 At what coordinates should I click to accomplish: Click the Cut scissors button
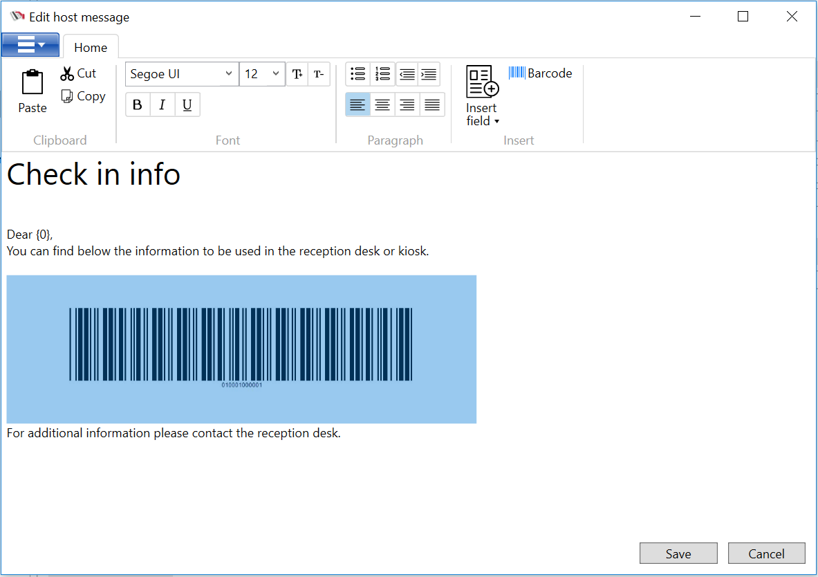coord(78,73)
